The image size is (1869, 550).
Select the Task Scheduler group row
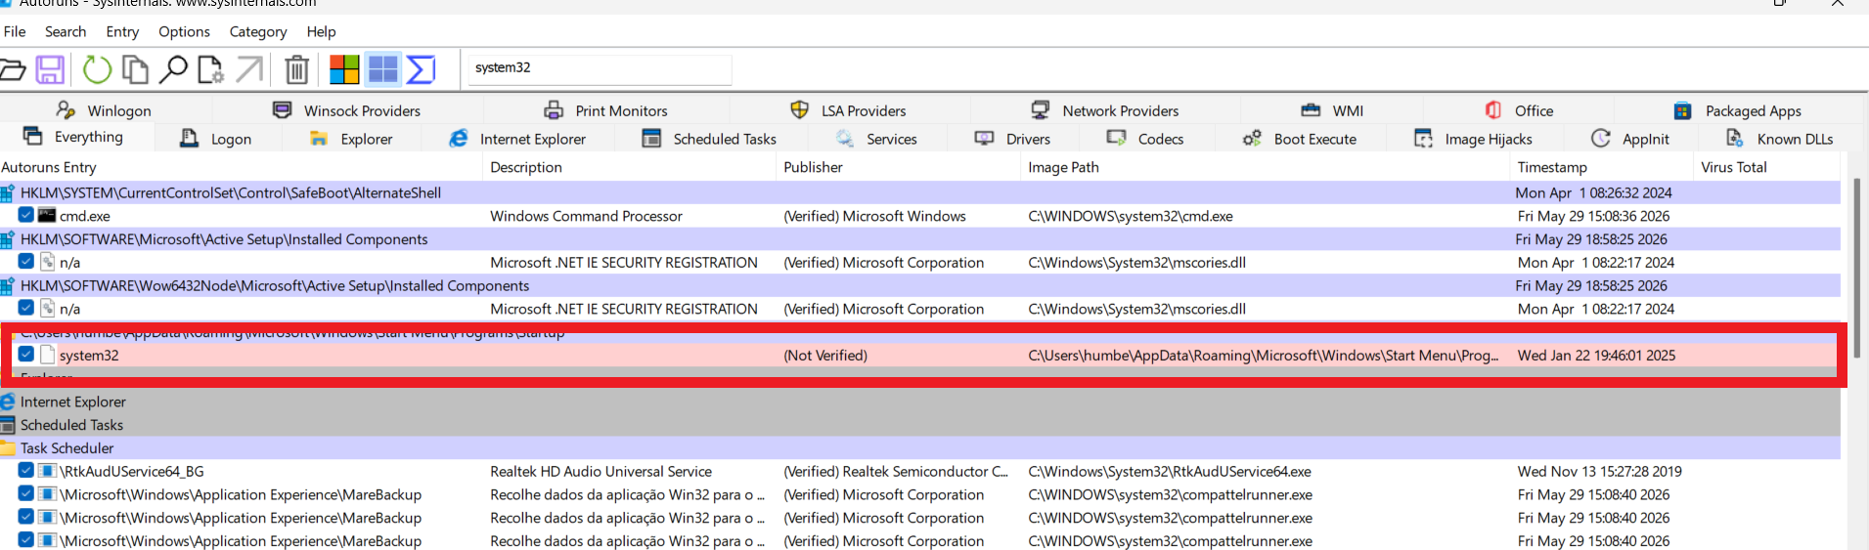click(x=919, y=447)
